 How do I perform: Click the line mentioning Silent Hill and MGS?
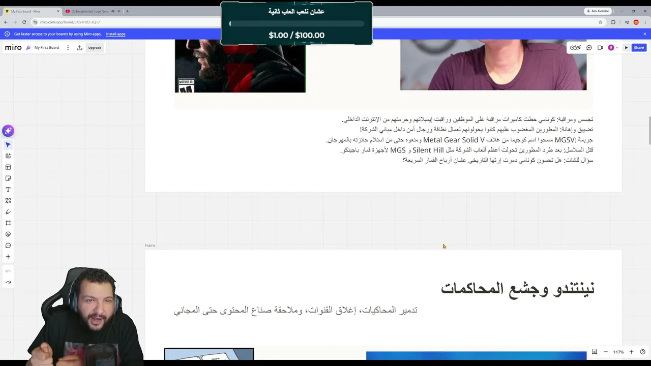point(467,150)
